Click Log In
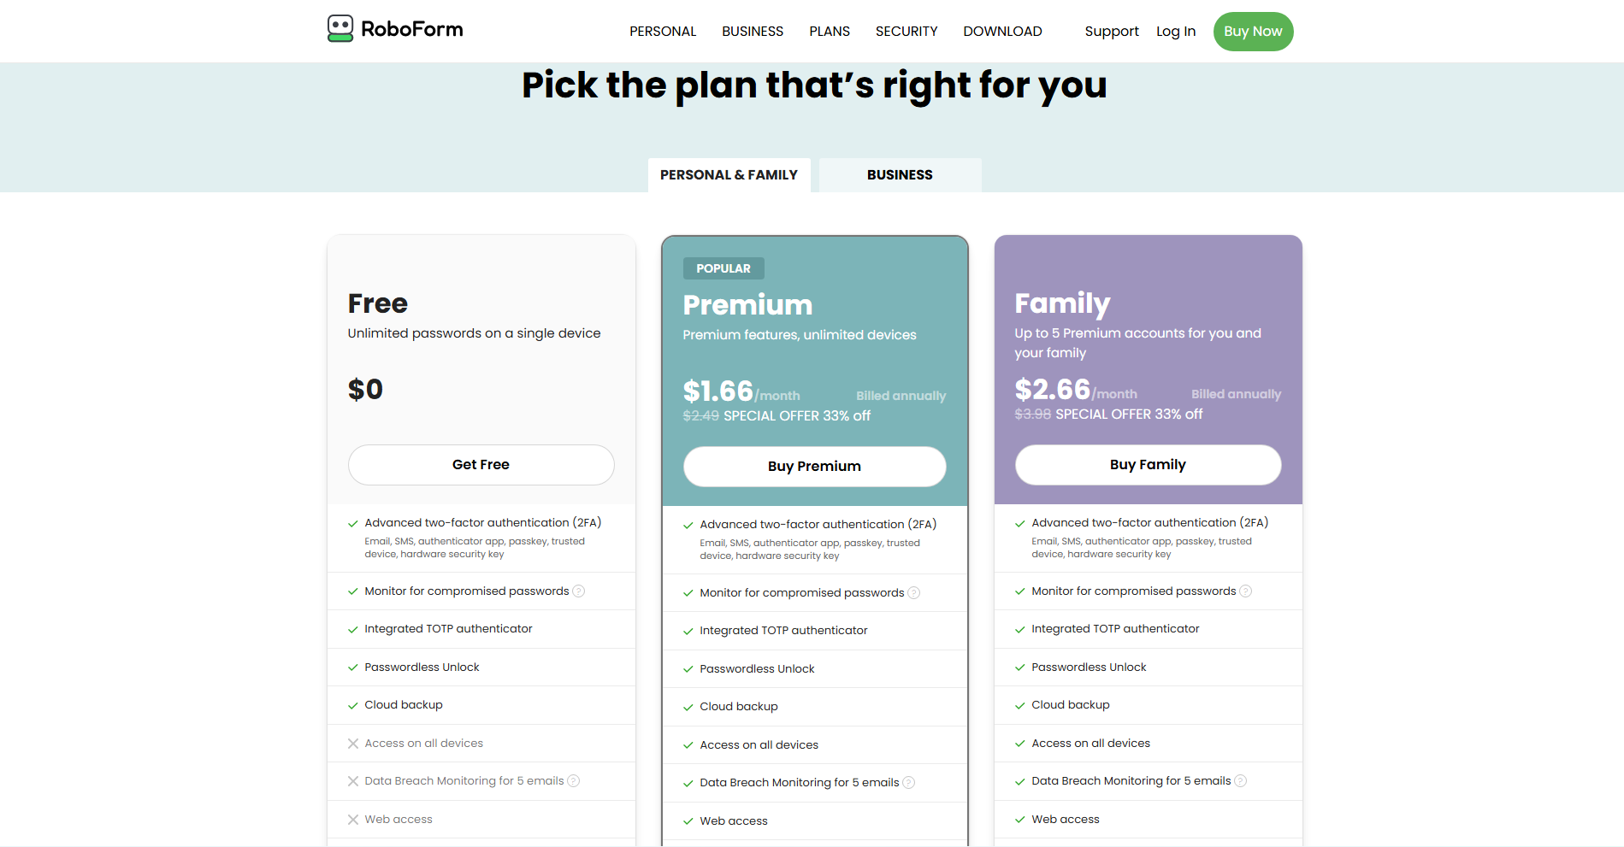Viewport: 1624px width, 847px height. pos(1175,31)
